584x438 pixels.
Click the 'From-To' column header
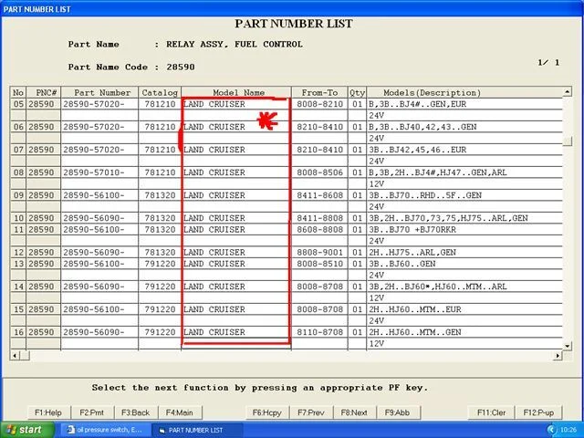coord(319,92)
